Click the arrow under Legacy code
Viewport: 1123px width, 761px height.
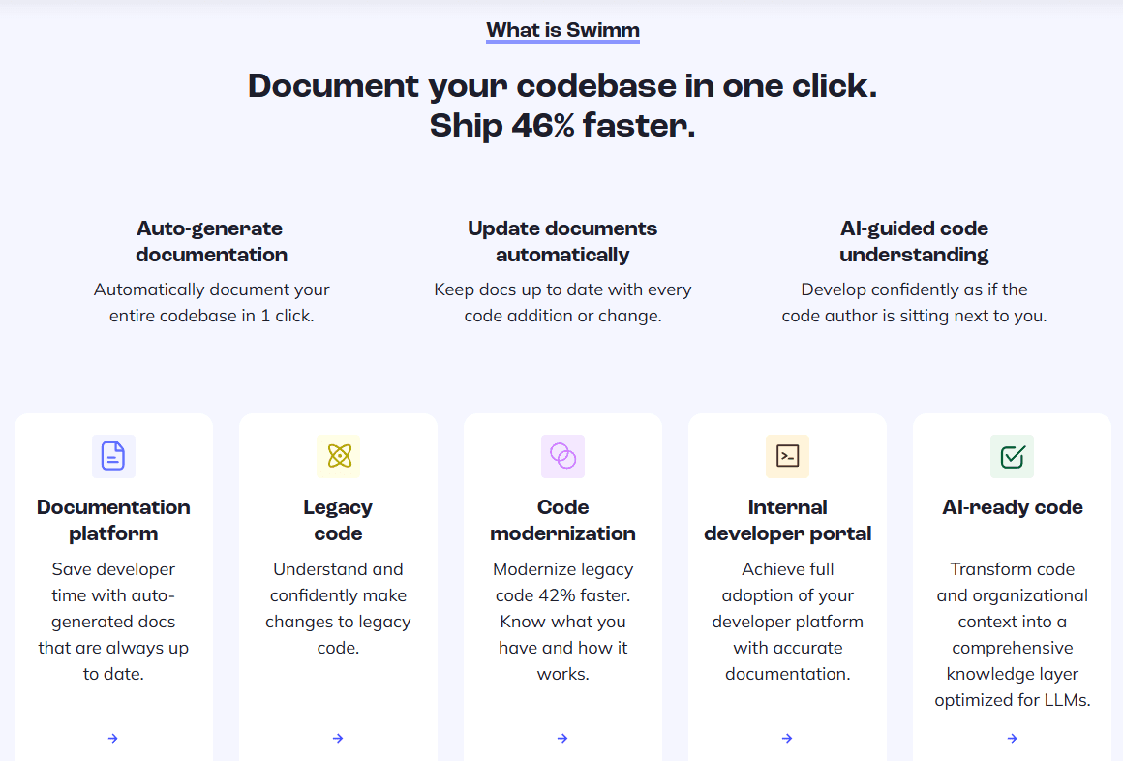click(338, 738)
